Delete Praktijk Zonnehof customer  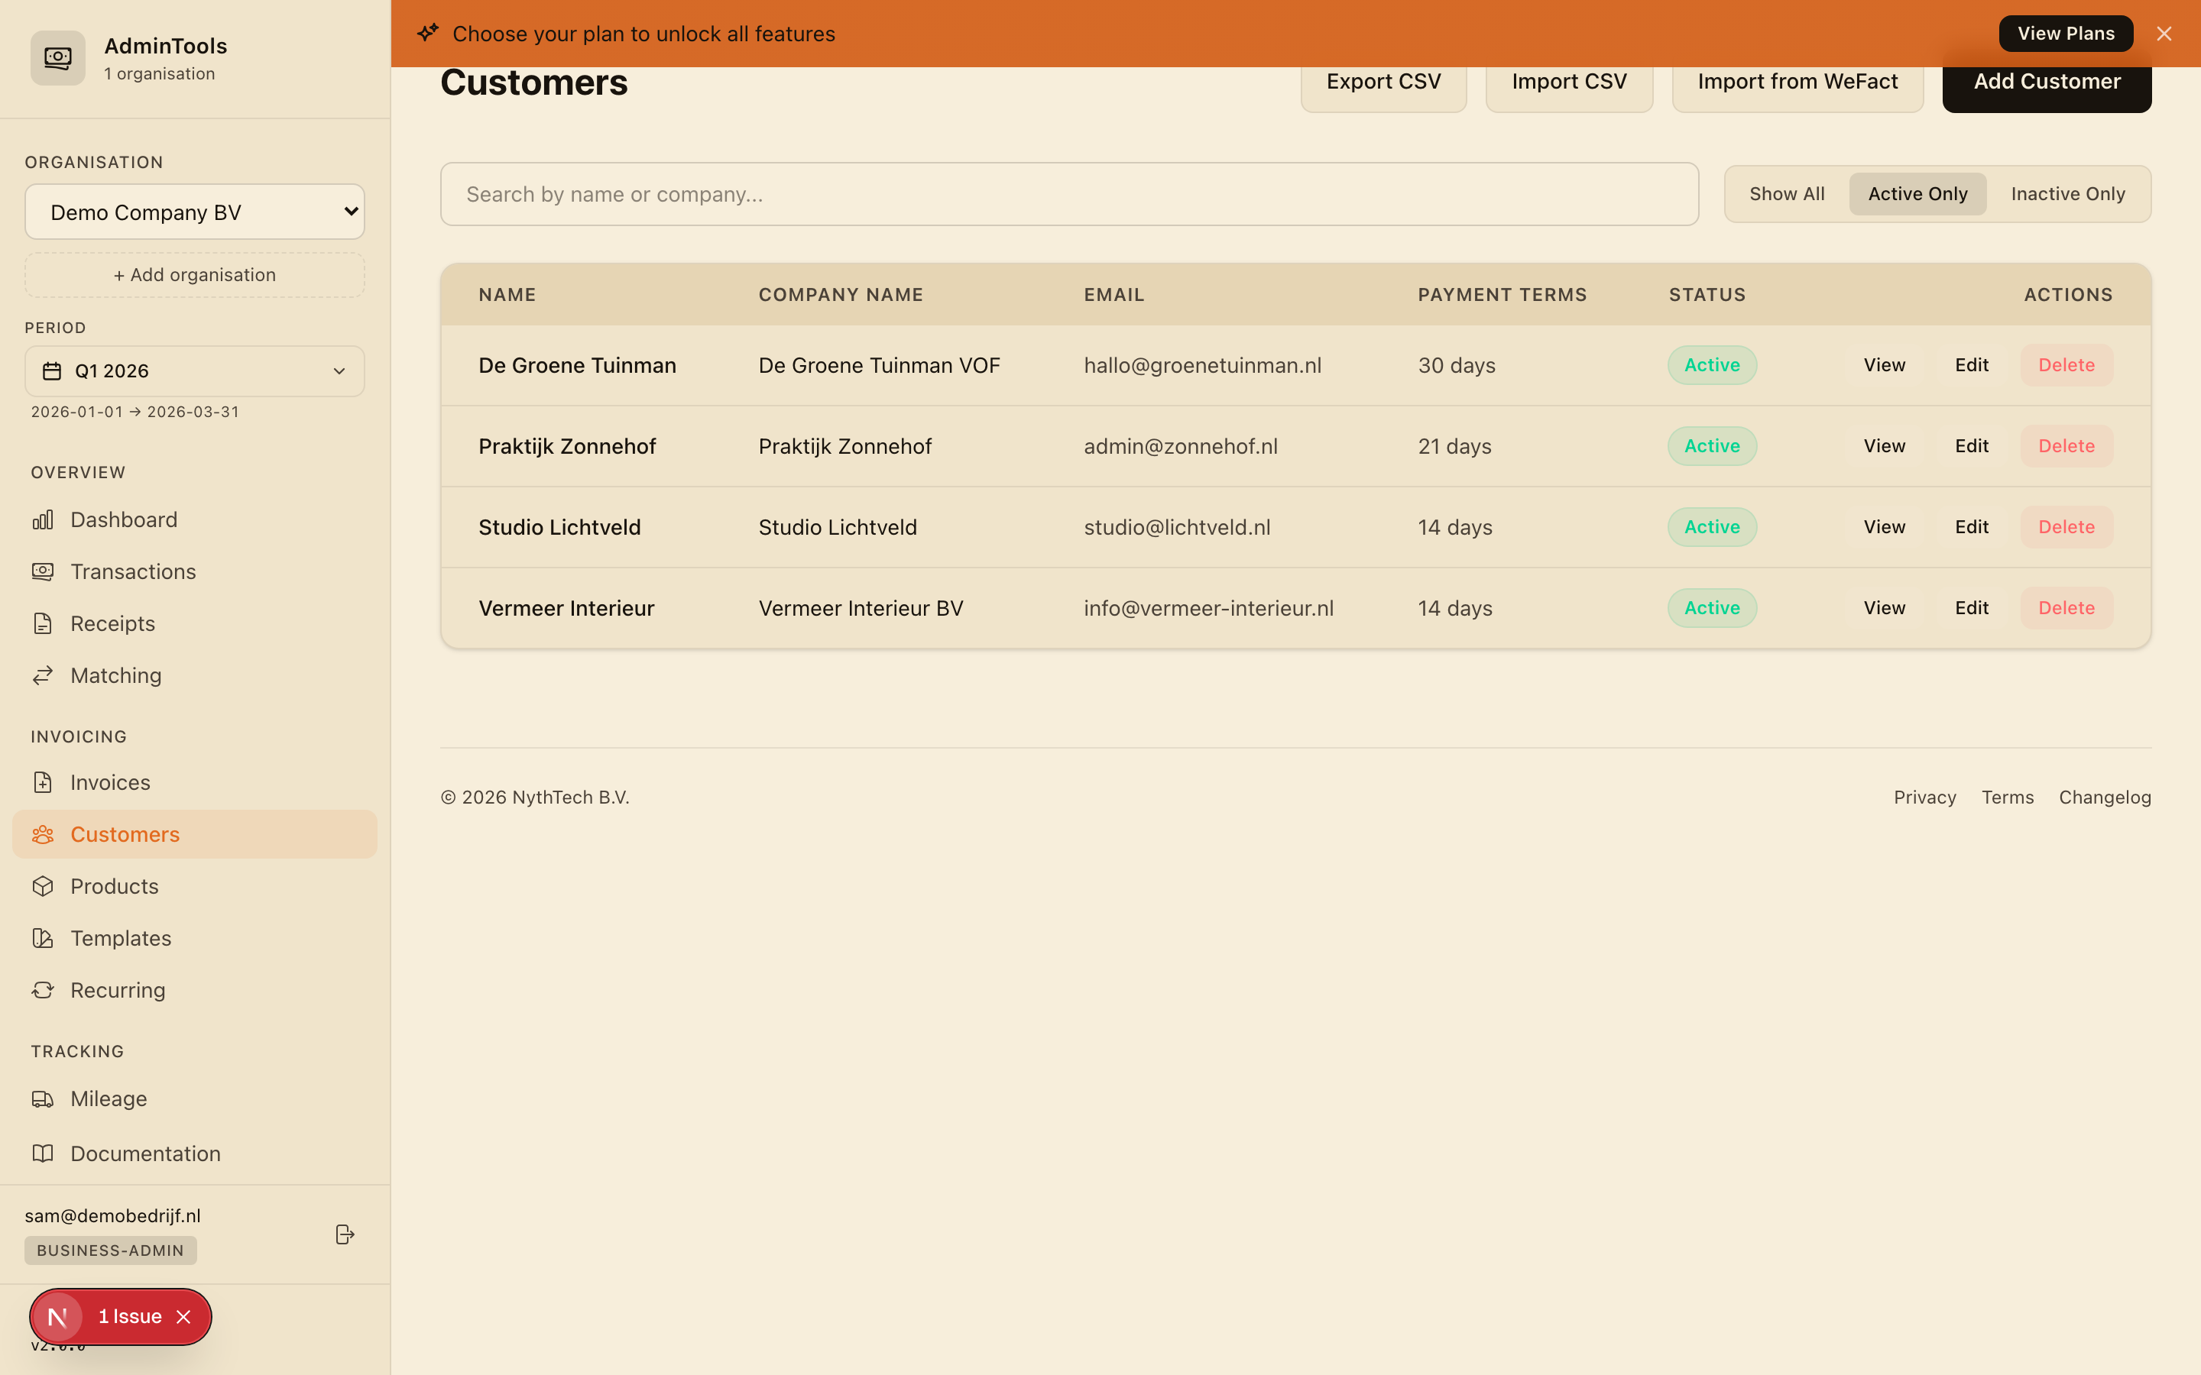coord(2066,445)
